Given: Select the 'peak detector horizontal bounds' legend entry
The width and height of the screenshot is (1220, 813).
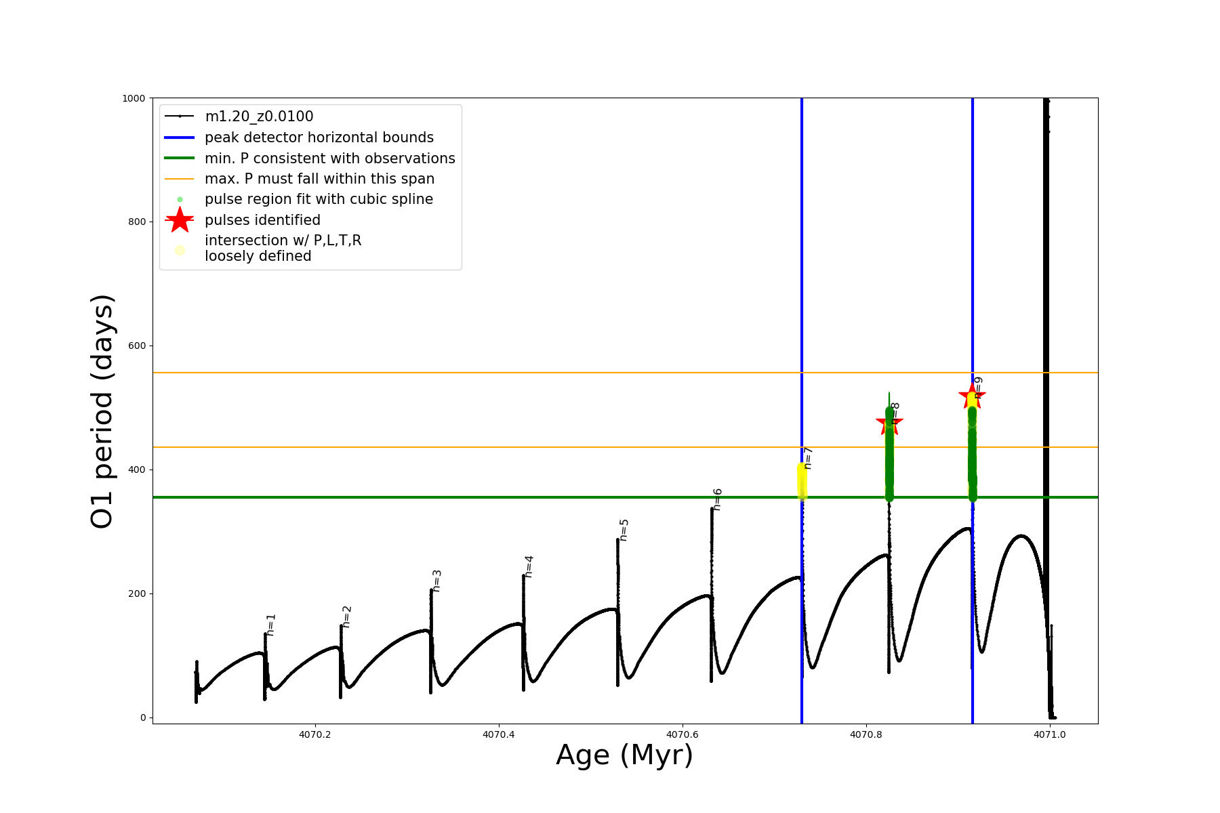Looking at the screenshot, I should coord(319,138).
